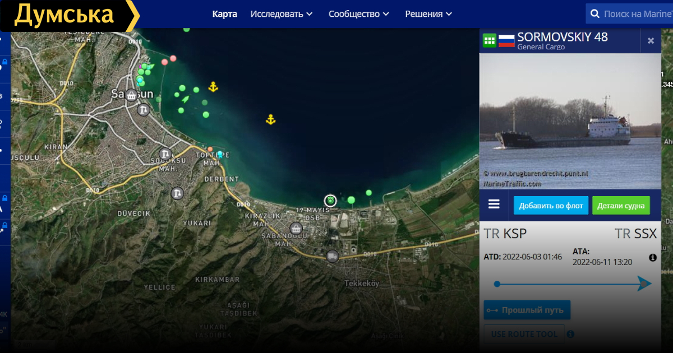
Task: Open the Сообщество dropdown
Action: (x=359, y=14)
